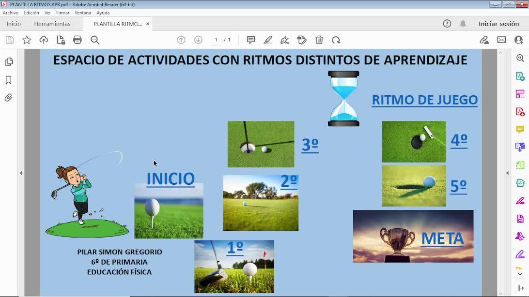Follow the INICIO link
Viewport: 529px width, 297px height.
[x=171, y=179]
